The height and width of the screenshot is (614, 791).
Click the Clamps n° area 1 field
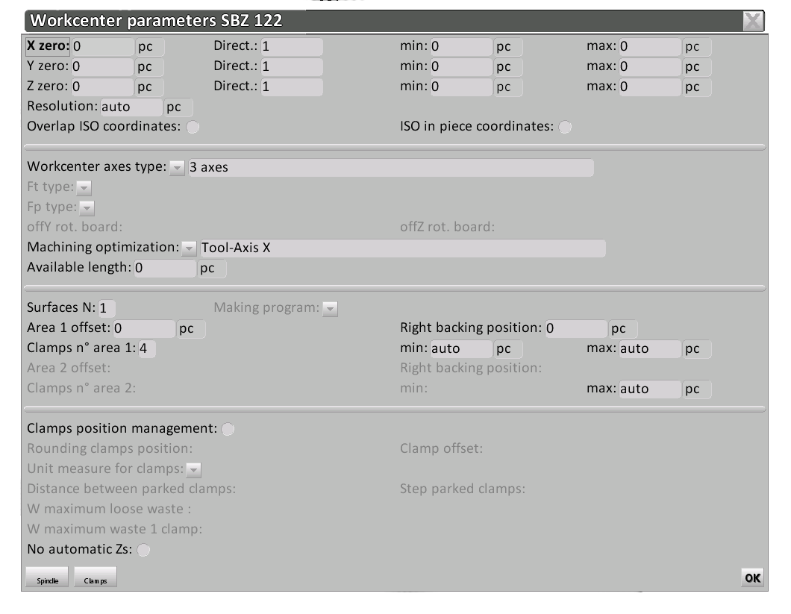coord(147,348)
